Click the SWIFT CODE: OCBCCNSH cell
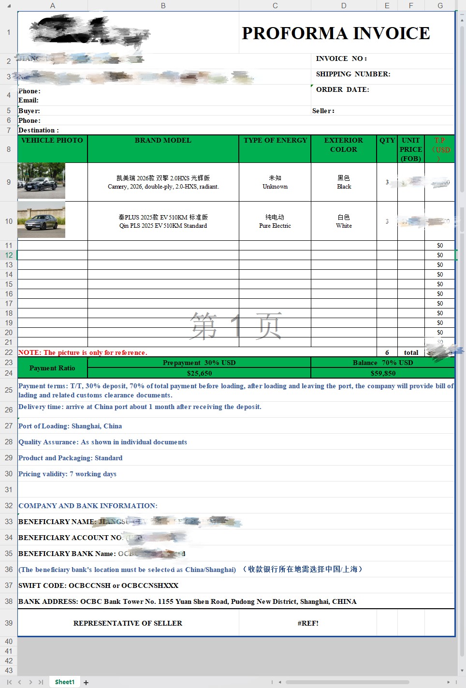Screen dimensions: 466x688 pyautogui.click(x=236, y=585)
